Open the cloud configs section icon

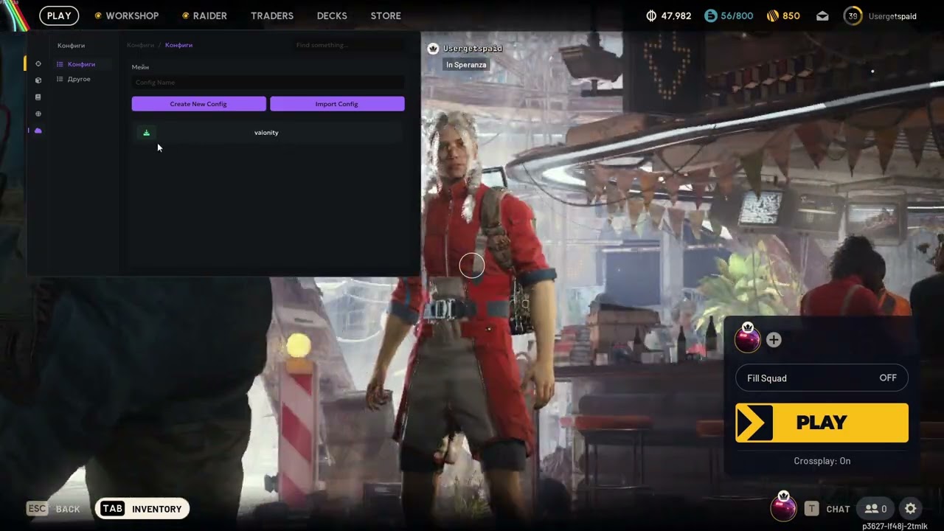coord(38,131)
